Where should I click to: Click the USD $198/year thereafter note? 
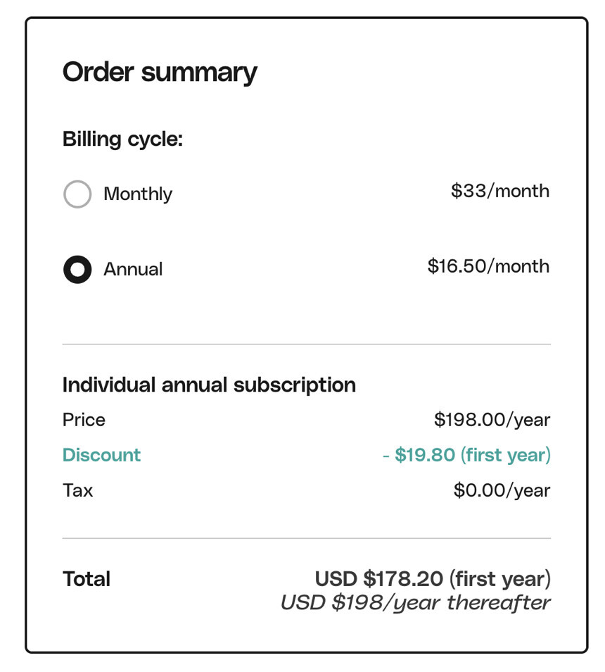tap(415, 603)
